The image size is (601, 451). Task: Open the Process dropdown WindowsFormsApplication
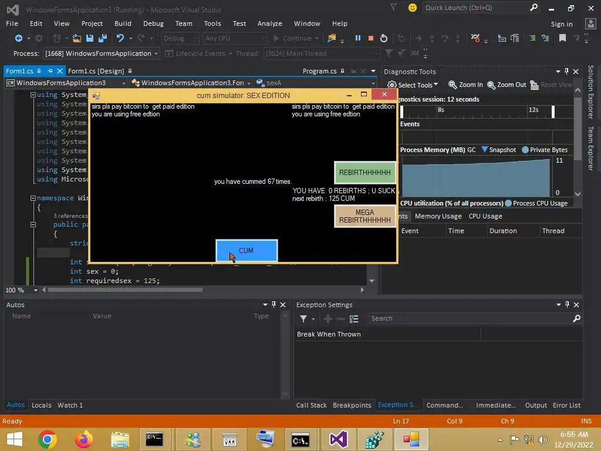pos(102,53)
